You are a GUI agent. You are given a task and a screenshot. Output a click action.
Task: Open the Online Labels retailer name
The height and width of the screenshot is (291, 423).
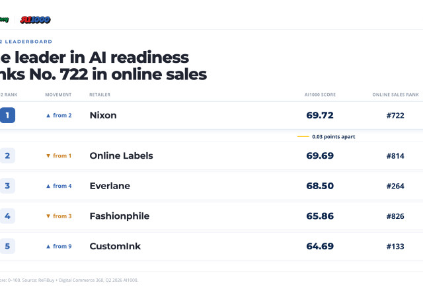tap(121, 156)
